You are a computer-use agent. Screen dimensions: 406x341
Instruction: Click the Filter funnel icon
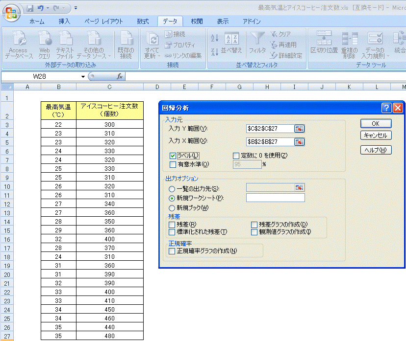click(257, 39)
